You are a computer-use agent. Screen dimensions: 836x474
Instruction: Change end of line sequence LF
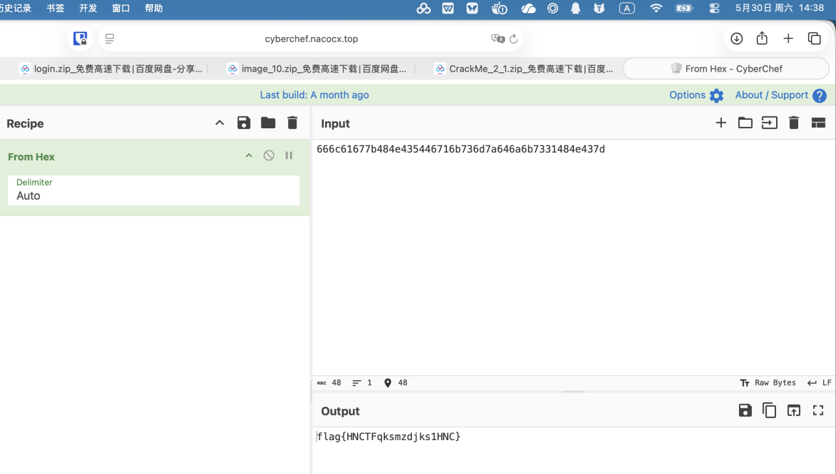[x=819, y=383]
